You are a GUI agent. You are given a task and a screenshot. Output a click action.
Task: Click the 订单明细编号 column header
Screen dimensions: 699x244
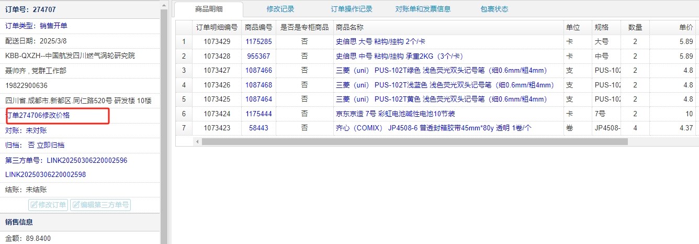pyautogui.click(x=217, y=27)
